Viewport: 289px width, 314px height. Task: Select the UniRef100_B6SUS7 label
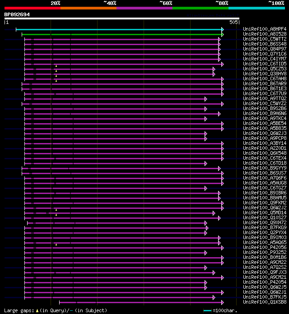(x=265, y=173)
